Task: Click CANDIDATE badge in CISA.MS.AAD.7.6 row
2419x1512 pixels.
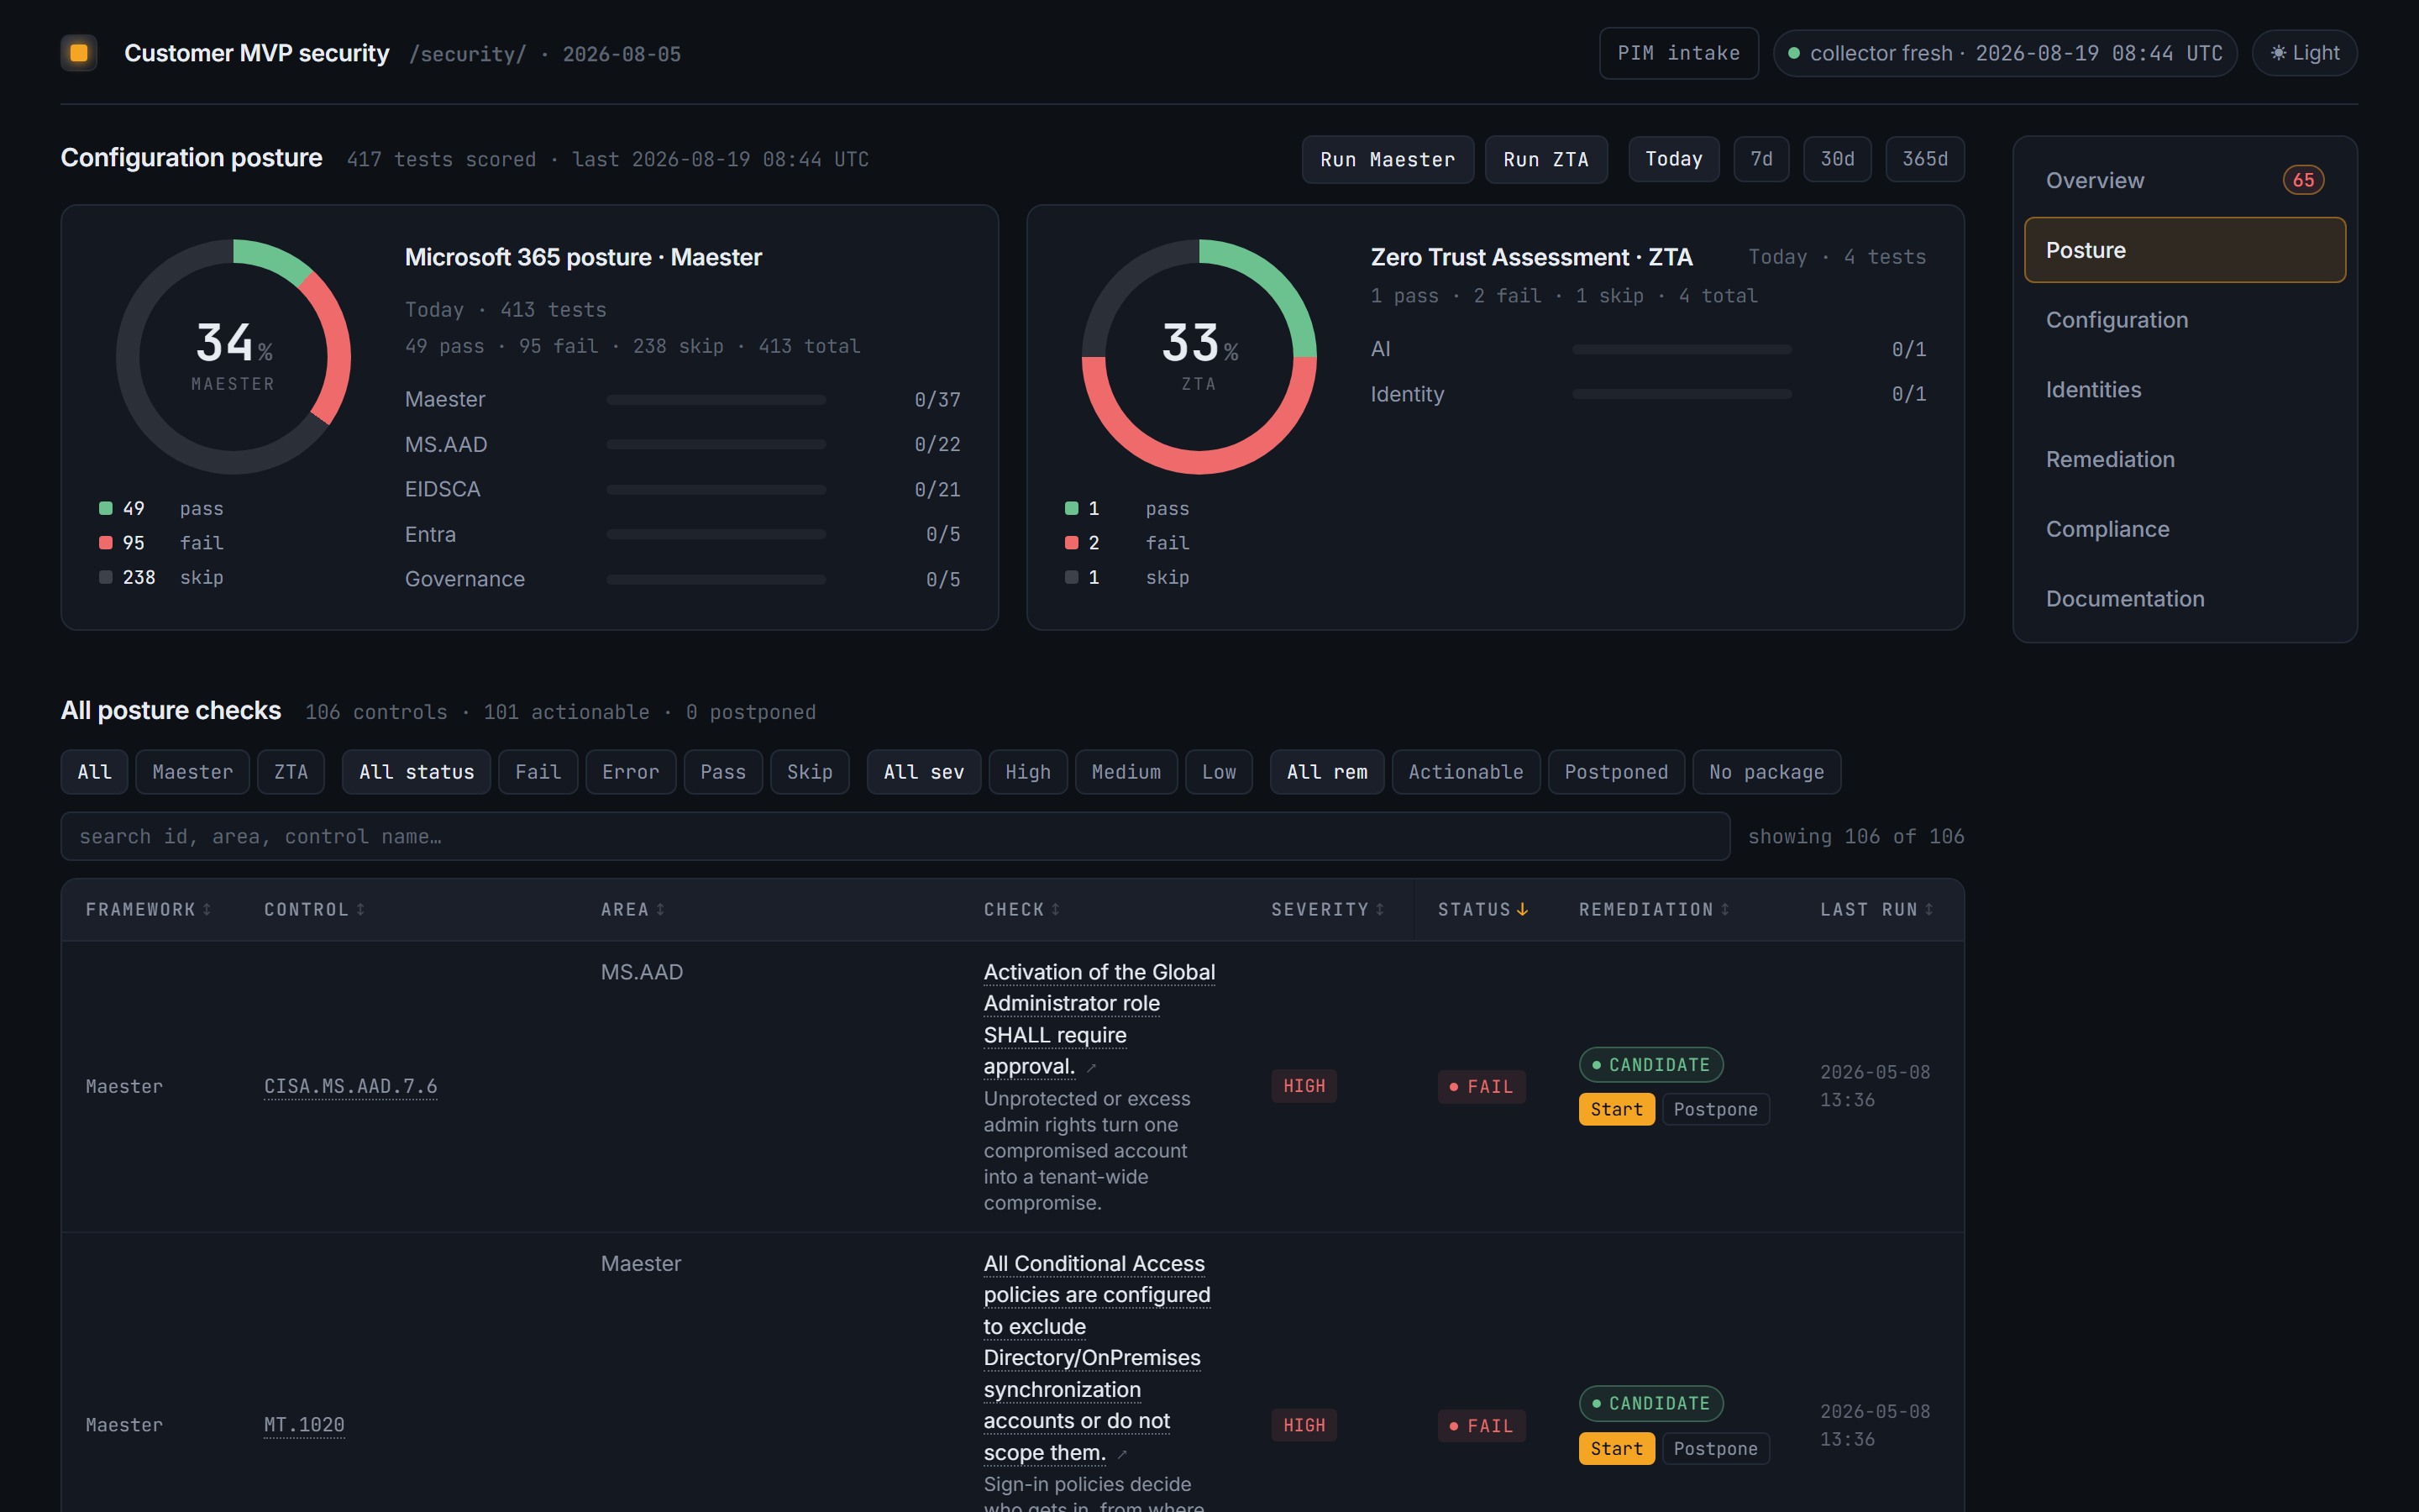Action: click(x=1650, y=1065)
